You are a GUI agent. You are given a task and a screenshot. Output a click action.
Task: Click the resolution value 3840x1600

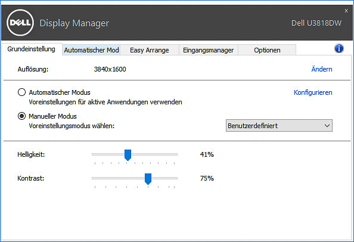[x=110, y=69]
